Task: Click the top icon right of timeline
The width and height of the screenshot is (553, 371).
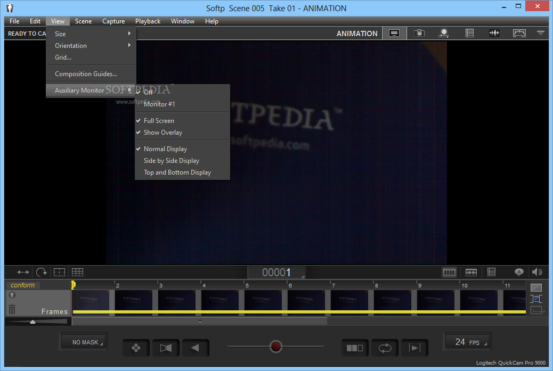Action: tap(536, 288)
